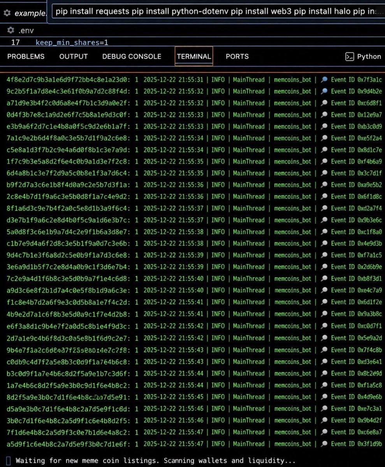Select the TERMINAL panel tab
The height and width of the screenshot is (467, 385).
click(x=194, y=56)
